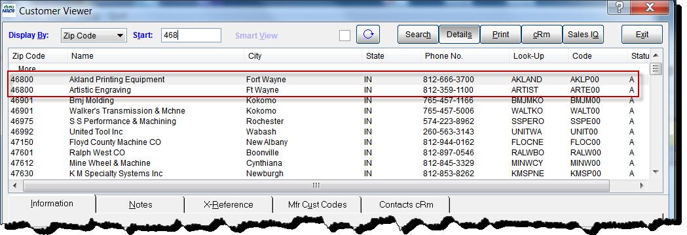Screen dimensions: 687x235
Task: Open the X-Reference tab
Action: pos(229,204)
